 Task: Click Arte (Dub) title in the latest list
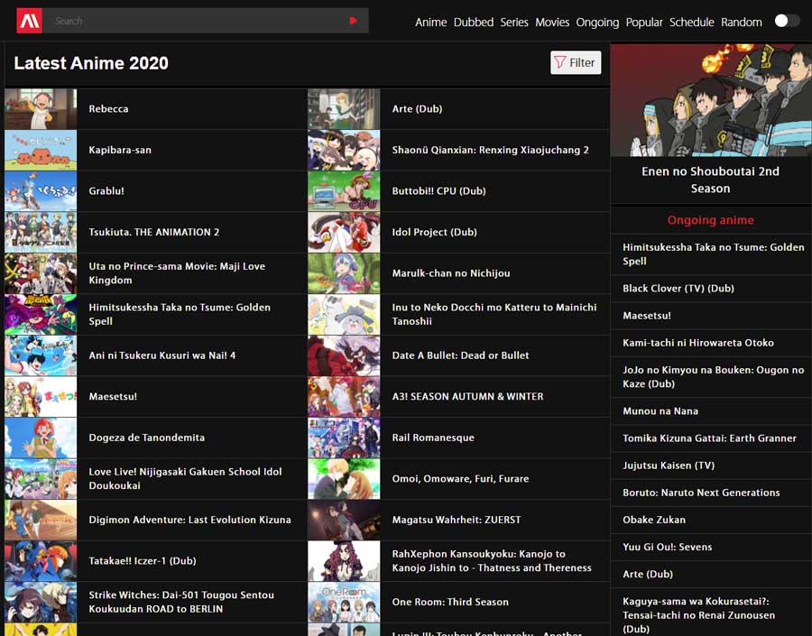click(417, 109)
